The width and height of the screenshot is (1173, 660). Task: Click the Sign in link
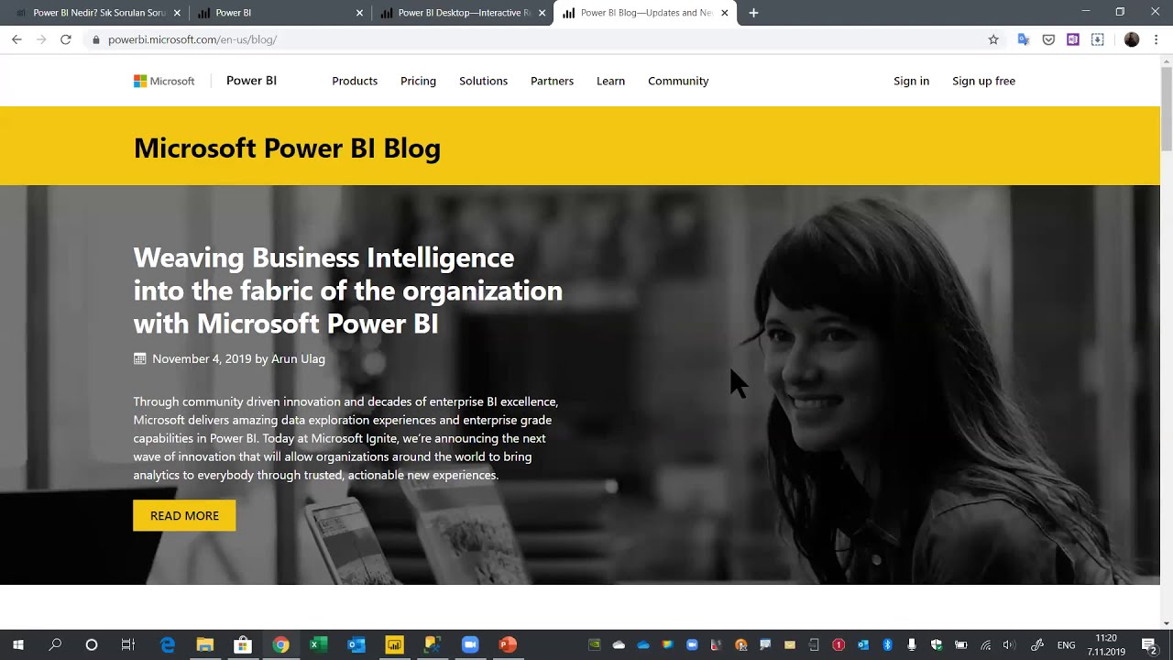pos(911,81)
